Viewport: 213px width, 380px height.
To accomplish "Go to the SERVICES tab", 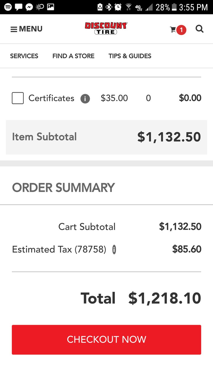I will (24, 56).
